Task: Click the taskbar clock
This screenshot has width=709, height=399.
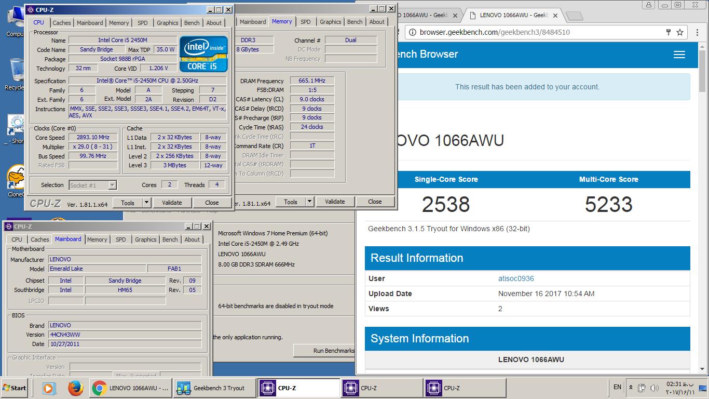Action: pos(680,388)
